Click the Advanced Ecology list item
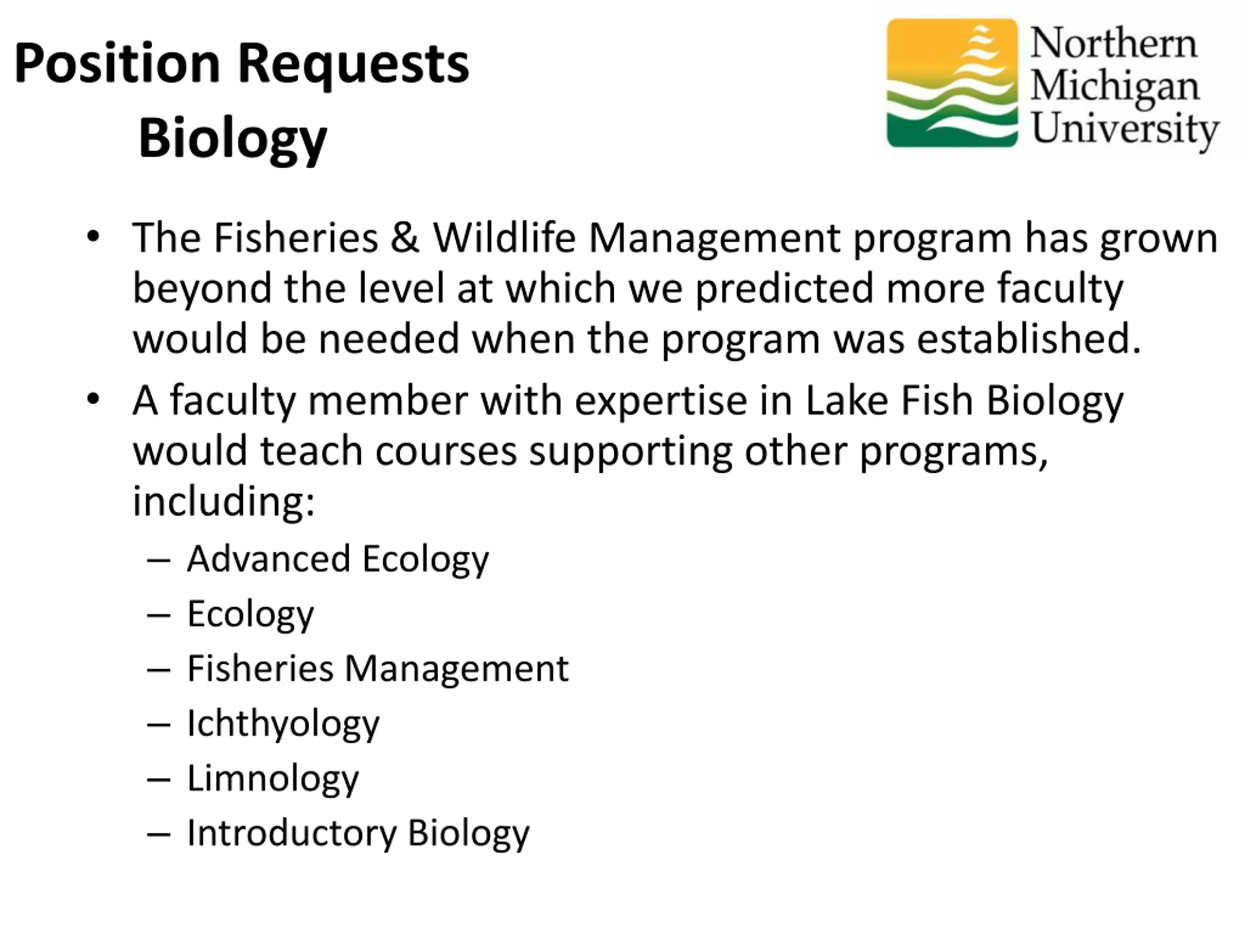1245x934 pixels. click(x=338, y=559)
